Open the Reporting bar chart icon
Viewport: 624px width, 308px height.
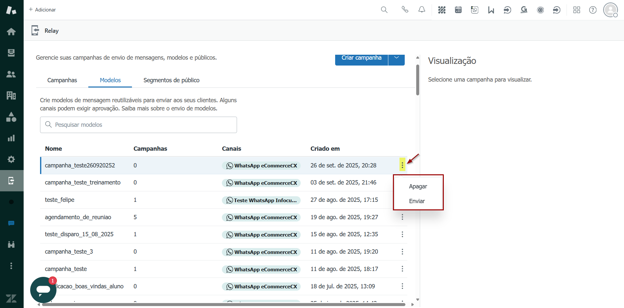11,138
